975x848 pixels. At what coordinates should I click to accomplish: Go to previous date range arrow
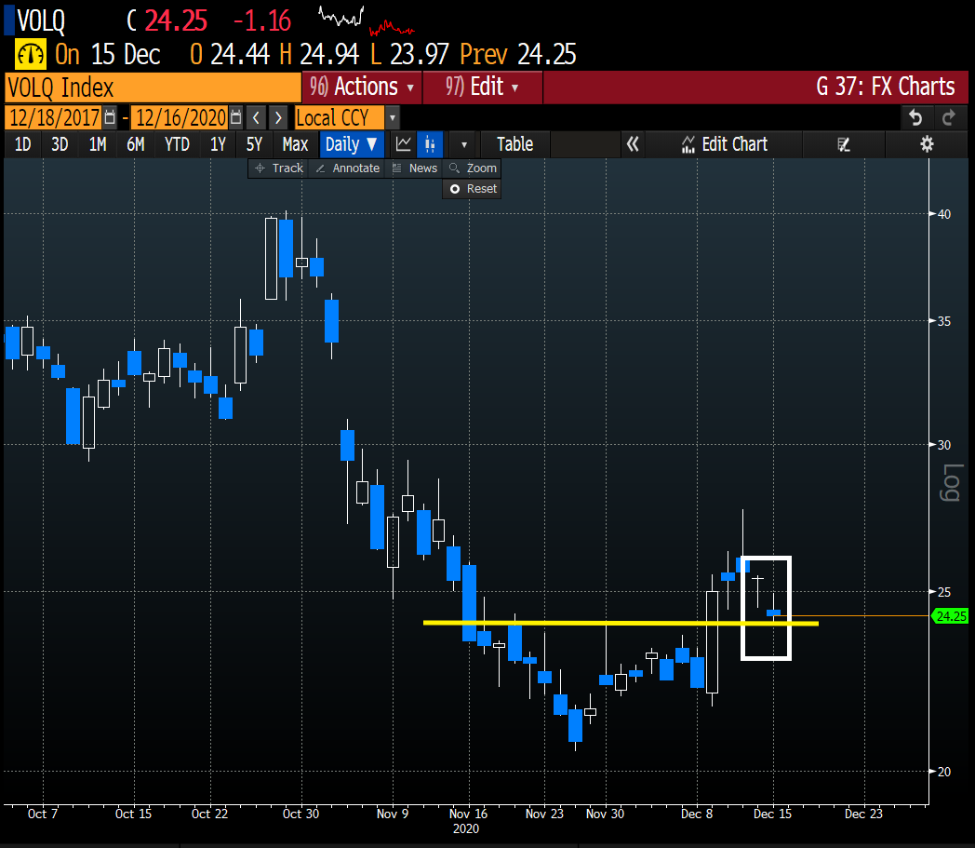[x=256, y=117]
